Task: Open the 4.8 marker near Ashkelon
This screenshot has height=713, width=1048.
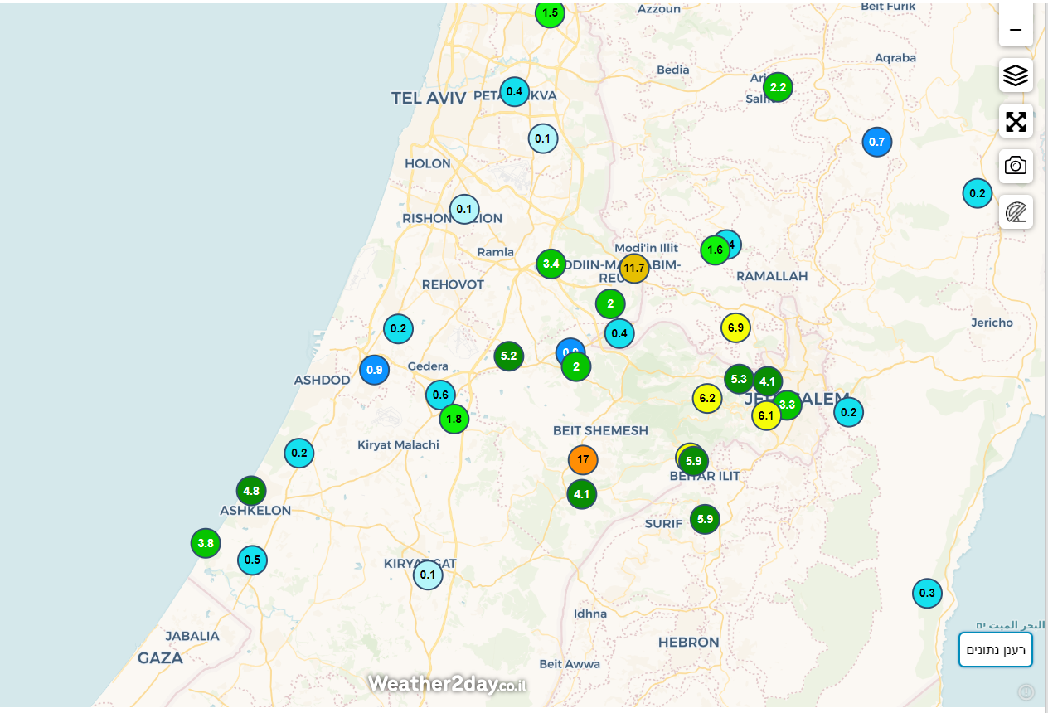Action: click(251, 491)
